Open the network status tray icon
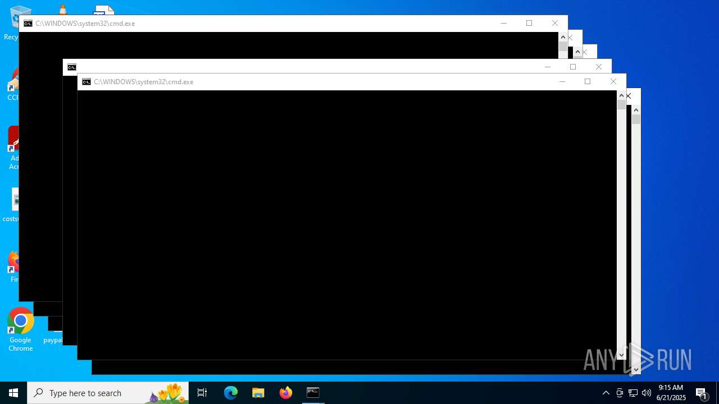This screenshot has height=404, width=719. coord(633,393)
